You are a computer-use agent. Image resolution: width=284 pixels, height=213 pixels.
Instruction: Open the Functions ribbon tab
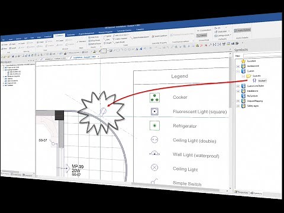(48, 37)
